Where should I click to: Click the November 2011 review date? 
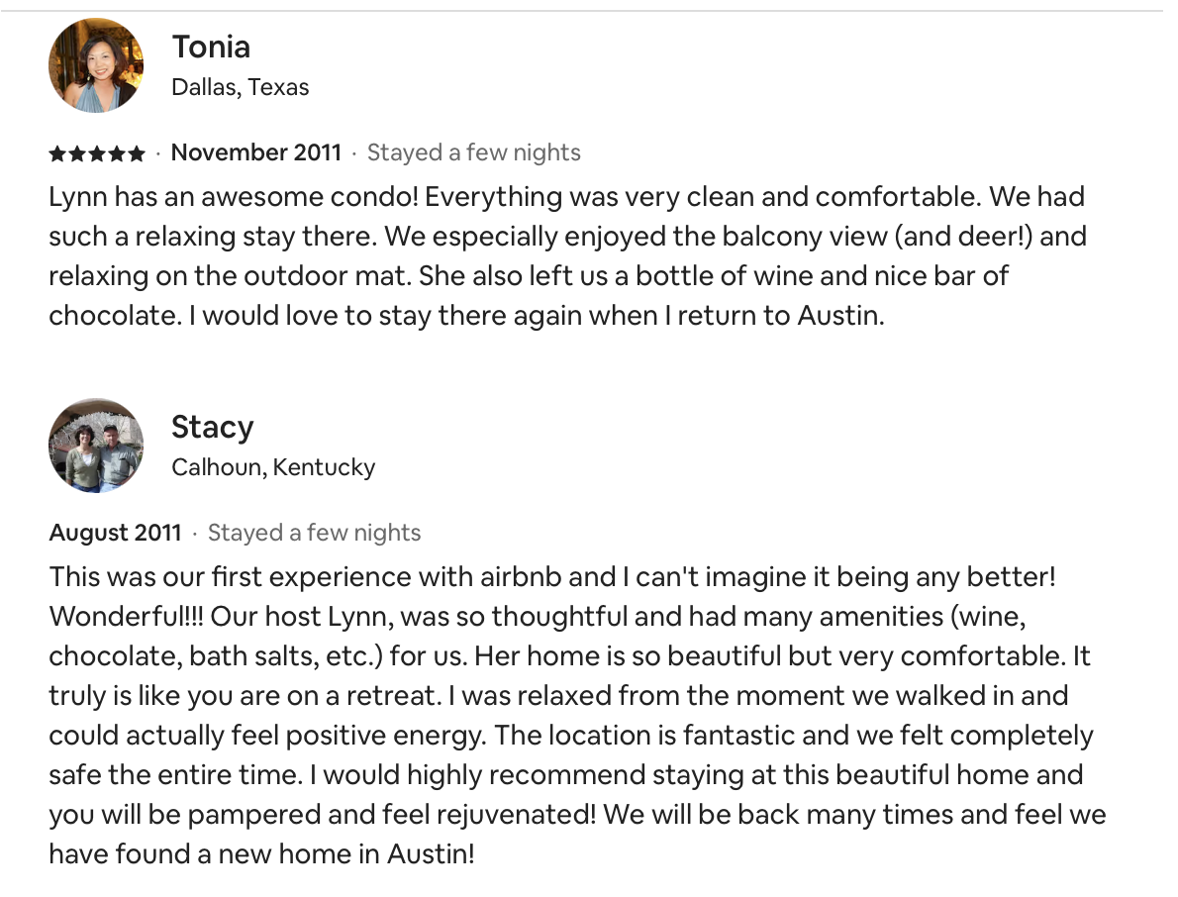[256, 152]
